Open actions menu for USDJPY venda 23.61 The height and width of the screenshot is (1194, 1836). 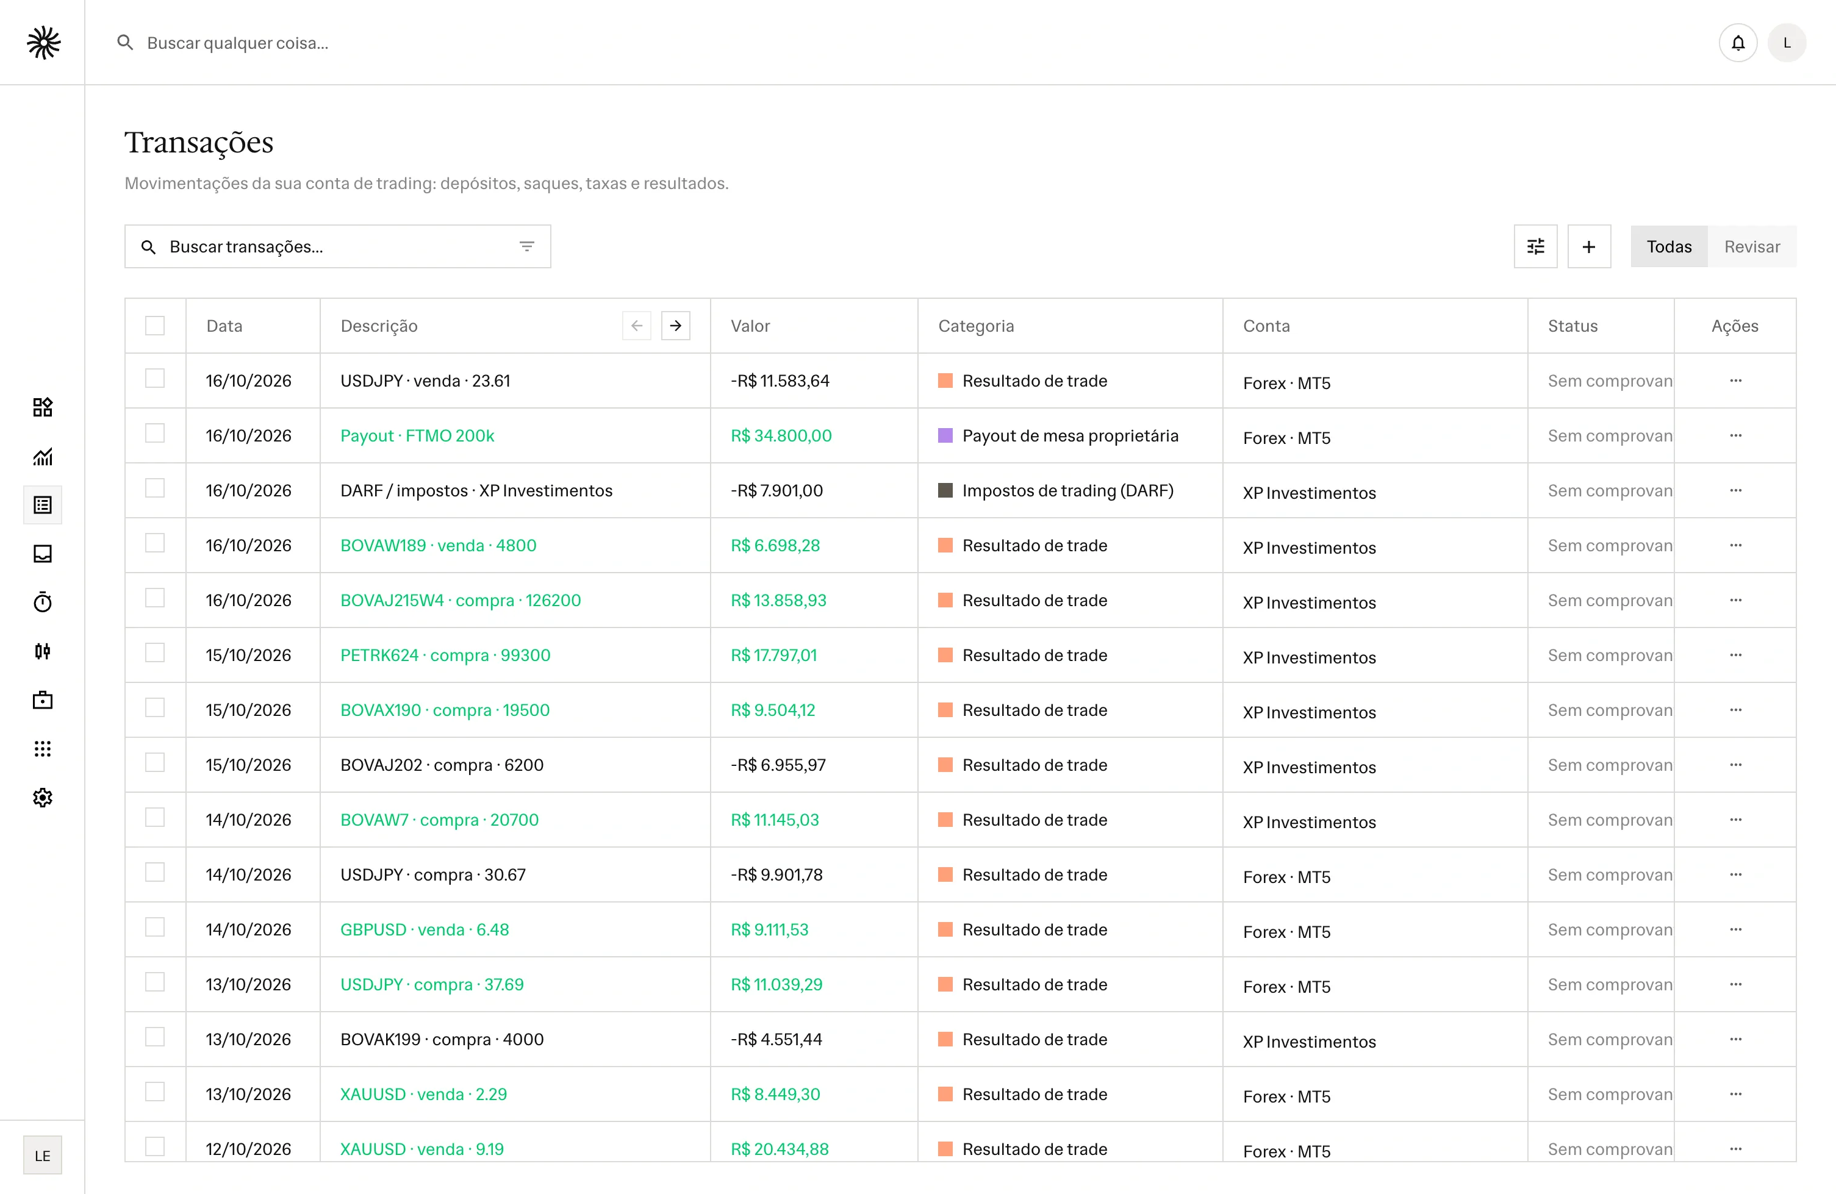coord(1735,381)
